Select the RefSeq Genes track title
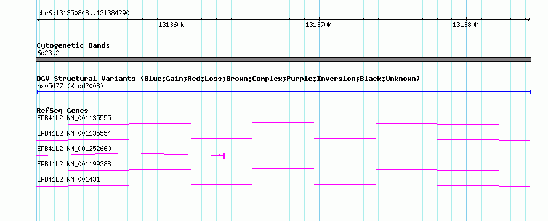 [x=63, y=111]
